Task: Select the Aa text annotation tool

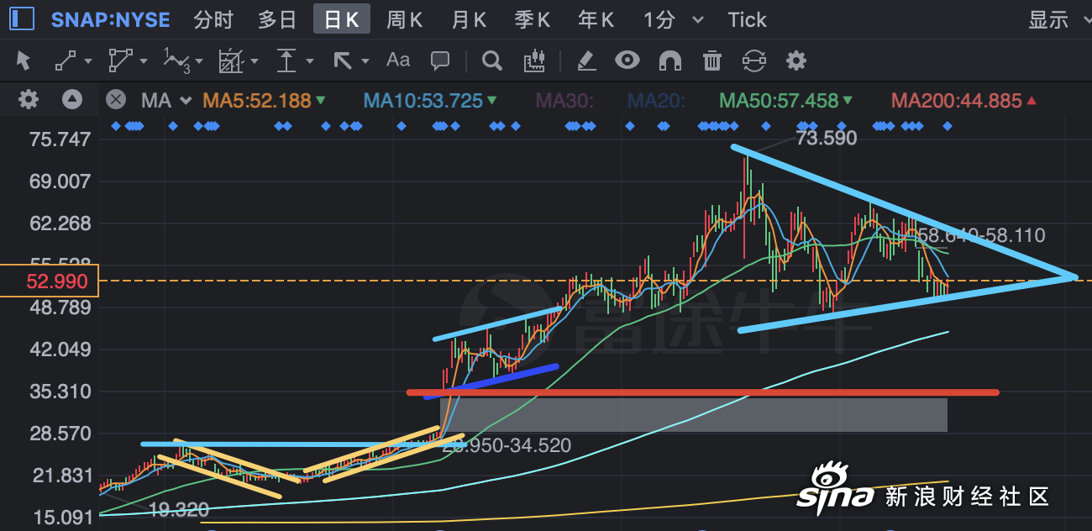Action: pos(397,60)
